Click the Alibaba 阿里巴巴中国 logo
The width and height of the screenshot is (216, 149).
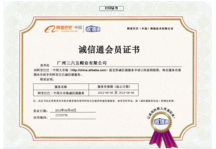pos(63,29)
